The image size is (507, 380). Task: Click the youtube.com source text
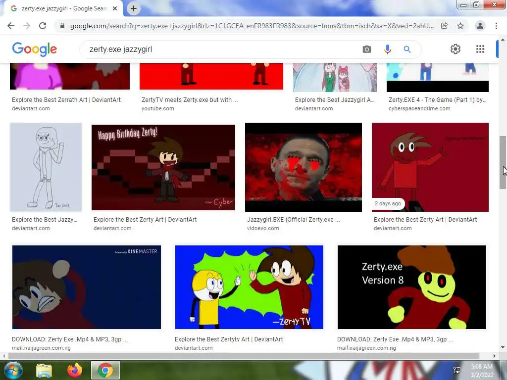point(158,108)
